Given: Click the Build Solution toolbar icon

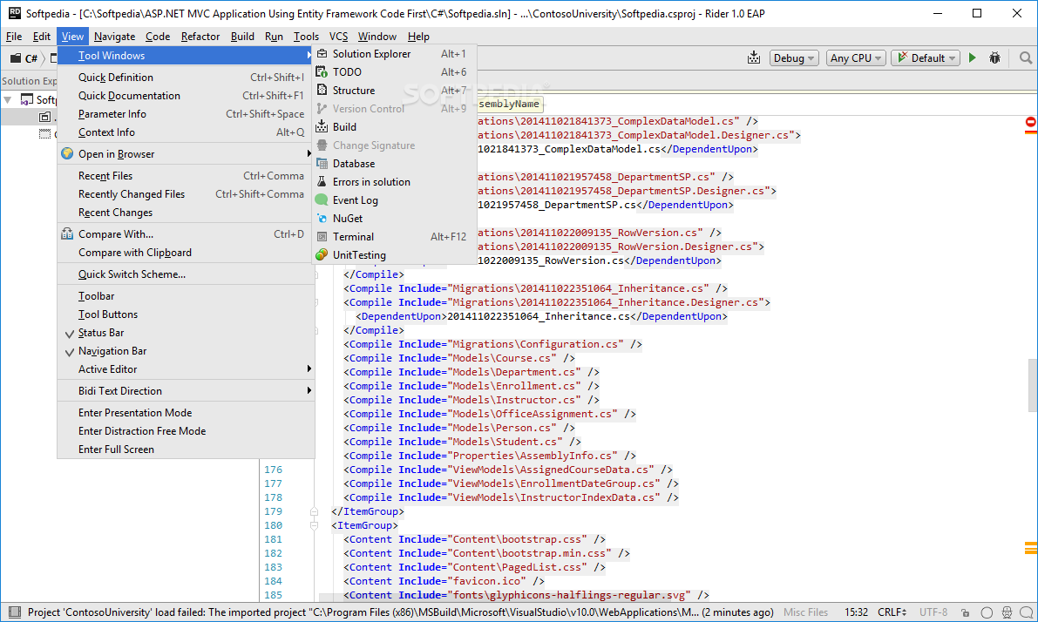Looking at the screenshot, I should (x=753, y=58).
